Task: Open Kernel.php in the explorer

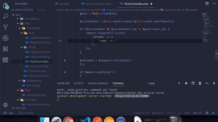Action: coord(31,85)
